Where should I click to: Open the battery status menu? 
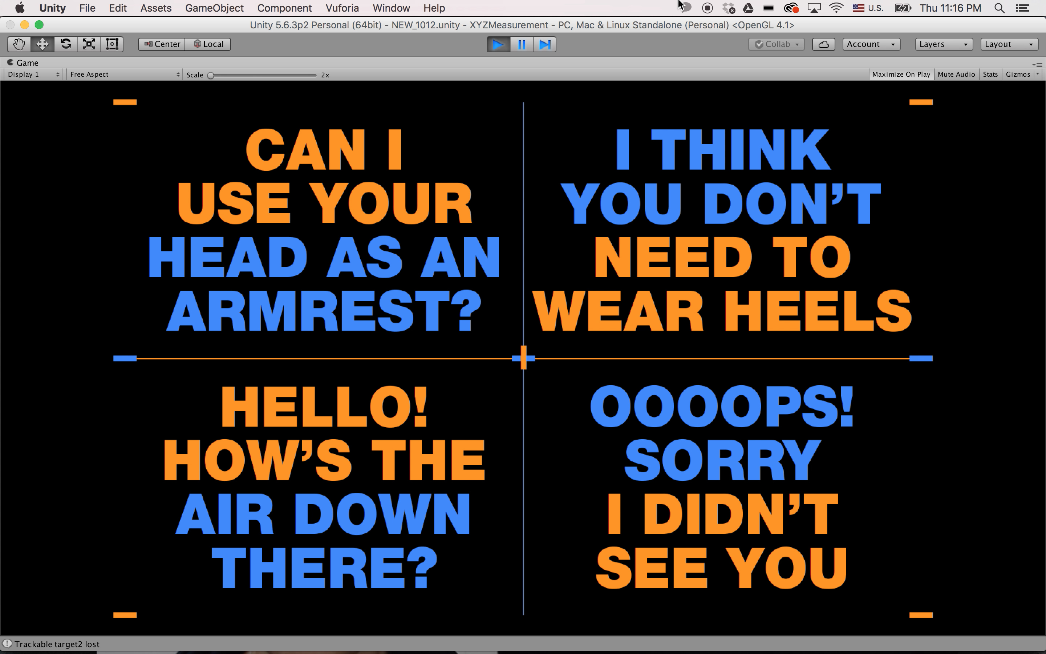(903, 8)
